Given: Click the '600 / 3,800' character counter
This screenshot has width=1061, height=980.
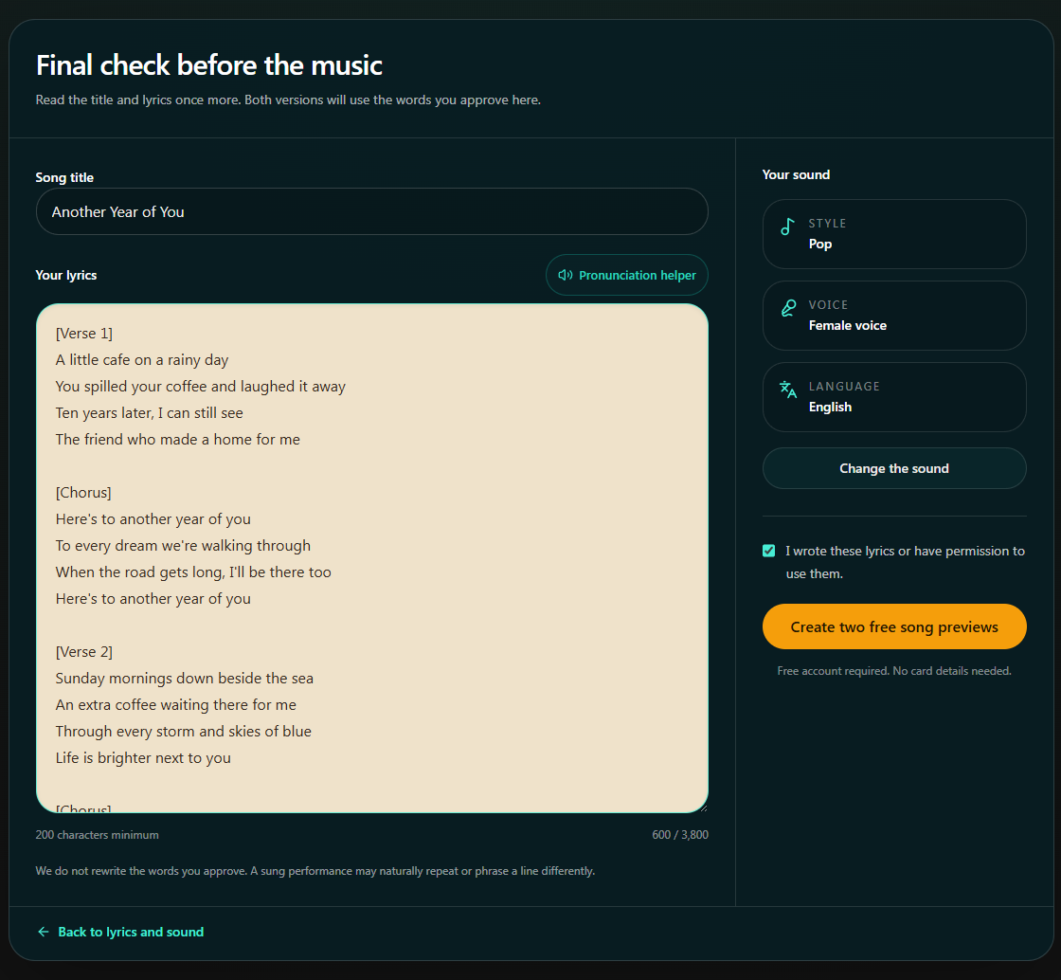Looking at the screenshot, I should pos(680,834).
